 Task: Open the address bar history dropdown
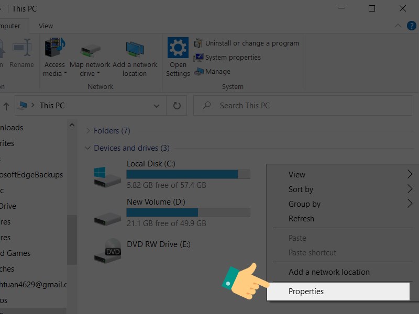point(156,106)
